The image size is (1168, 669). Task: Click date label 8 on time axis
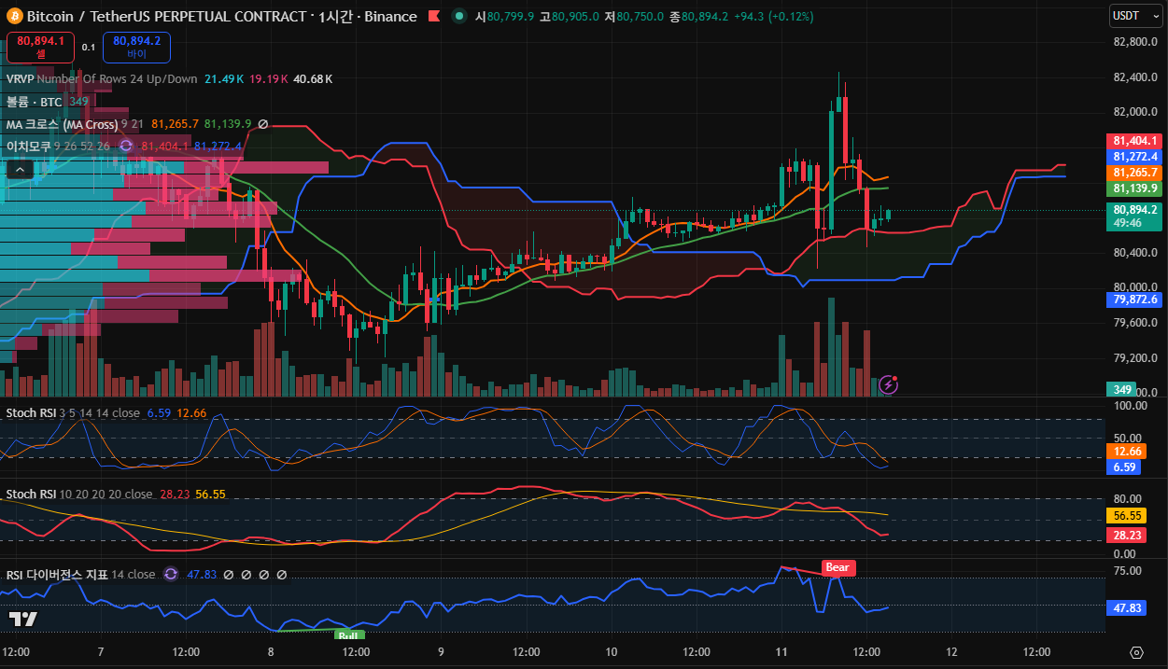click(271, 651)
